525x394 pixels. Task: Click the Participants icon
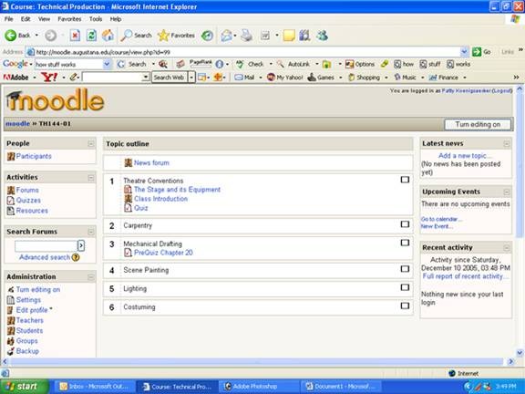click(x=11, y=157)
